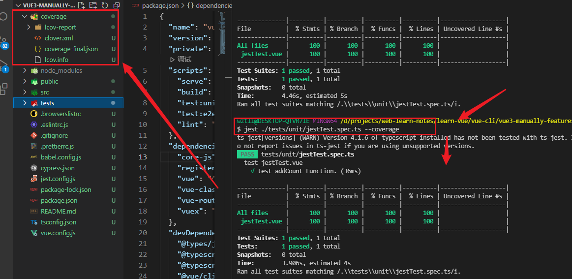Click the ts-jest WARN message line
This screenshot has height=279, width=572.
[404, 138]
